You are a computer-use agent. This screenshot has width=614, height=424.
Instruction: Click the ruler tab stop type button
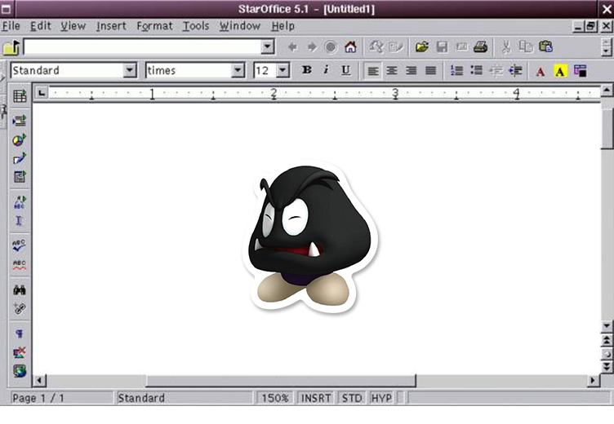point(42,93)
